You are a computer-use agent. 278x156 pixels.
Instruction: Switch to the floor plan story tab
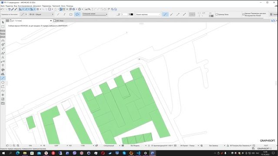click(16, 21)
